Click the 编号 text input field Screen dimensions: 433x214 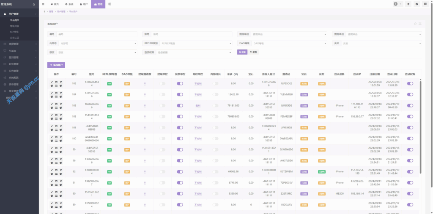coord(96,34)
